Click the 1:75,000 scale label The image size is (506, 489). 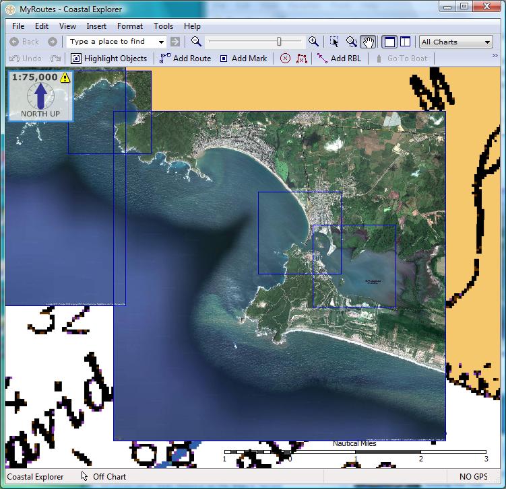point(35,77)
